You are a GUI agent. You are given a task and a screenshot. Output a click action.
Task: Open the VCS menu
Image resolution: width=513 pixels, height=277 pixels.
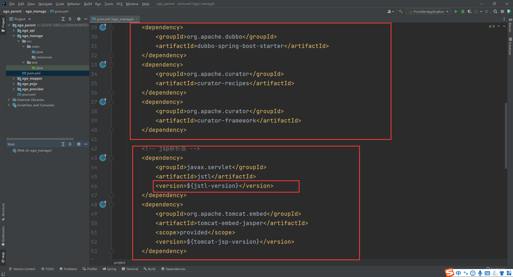[119, 4]
